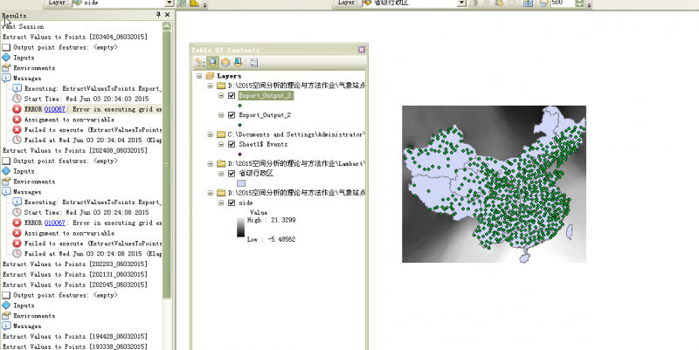The image size is (699, 350).
Task: Click the Inputs icon under run 202045
Action: point(6,305)
